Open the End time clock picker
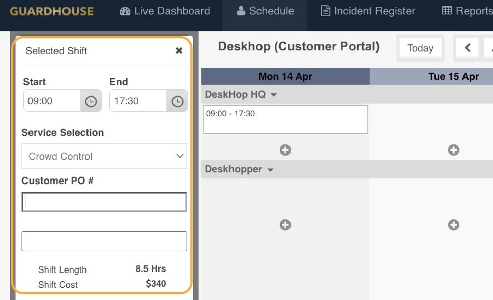493x300 pixels. coord(178,101)
